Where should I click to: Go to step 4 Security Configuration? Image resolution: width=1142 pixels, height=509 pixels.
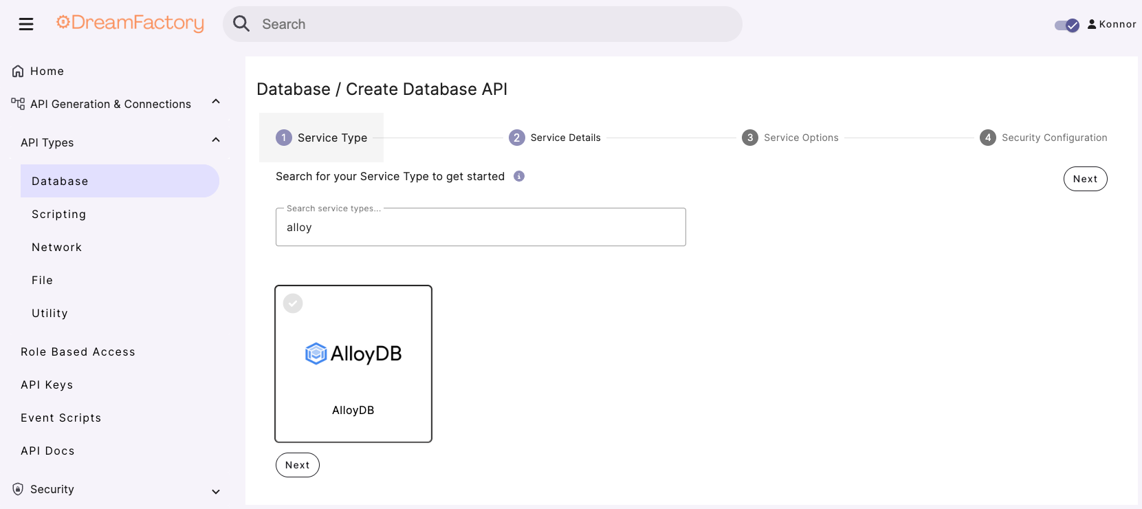pos(1044,138)
